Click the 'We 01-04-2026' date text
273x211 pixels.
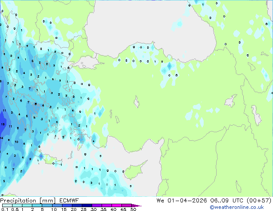coord(182,201)
